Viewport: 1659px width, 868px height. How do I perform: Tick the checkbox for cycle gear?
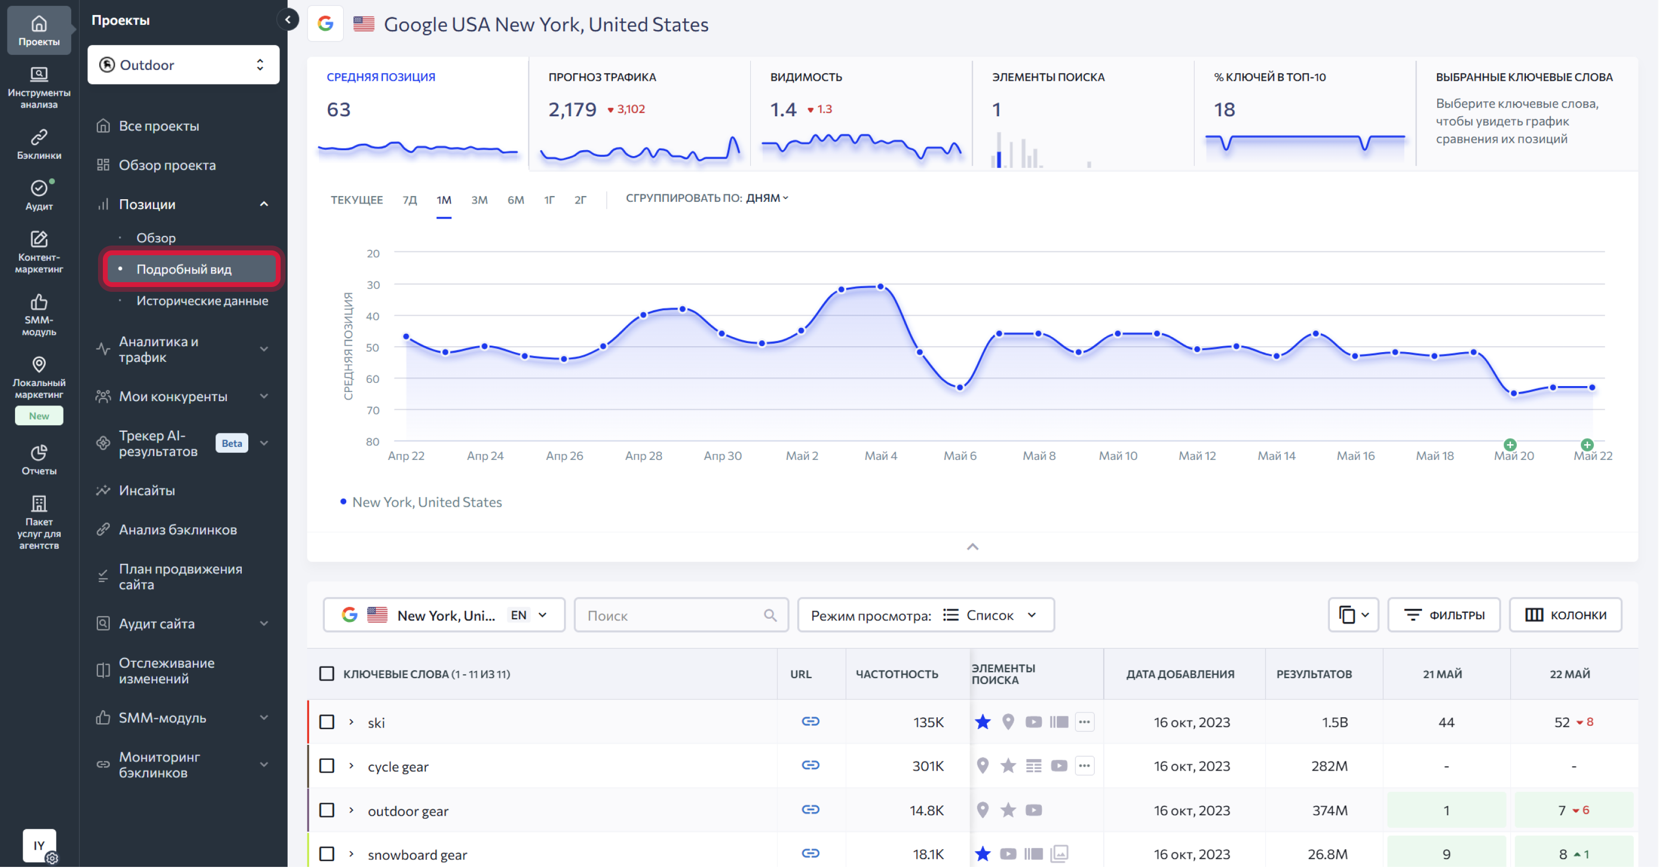coord(326,766)
